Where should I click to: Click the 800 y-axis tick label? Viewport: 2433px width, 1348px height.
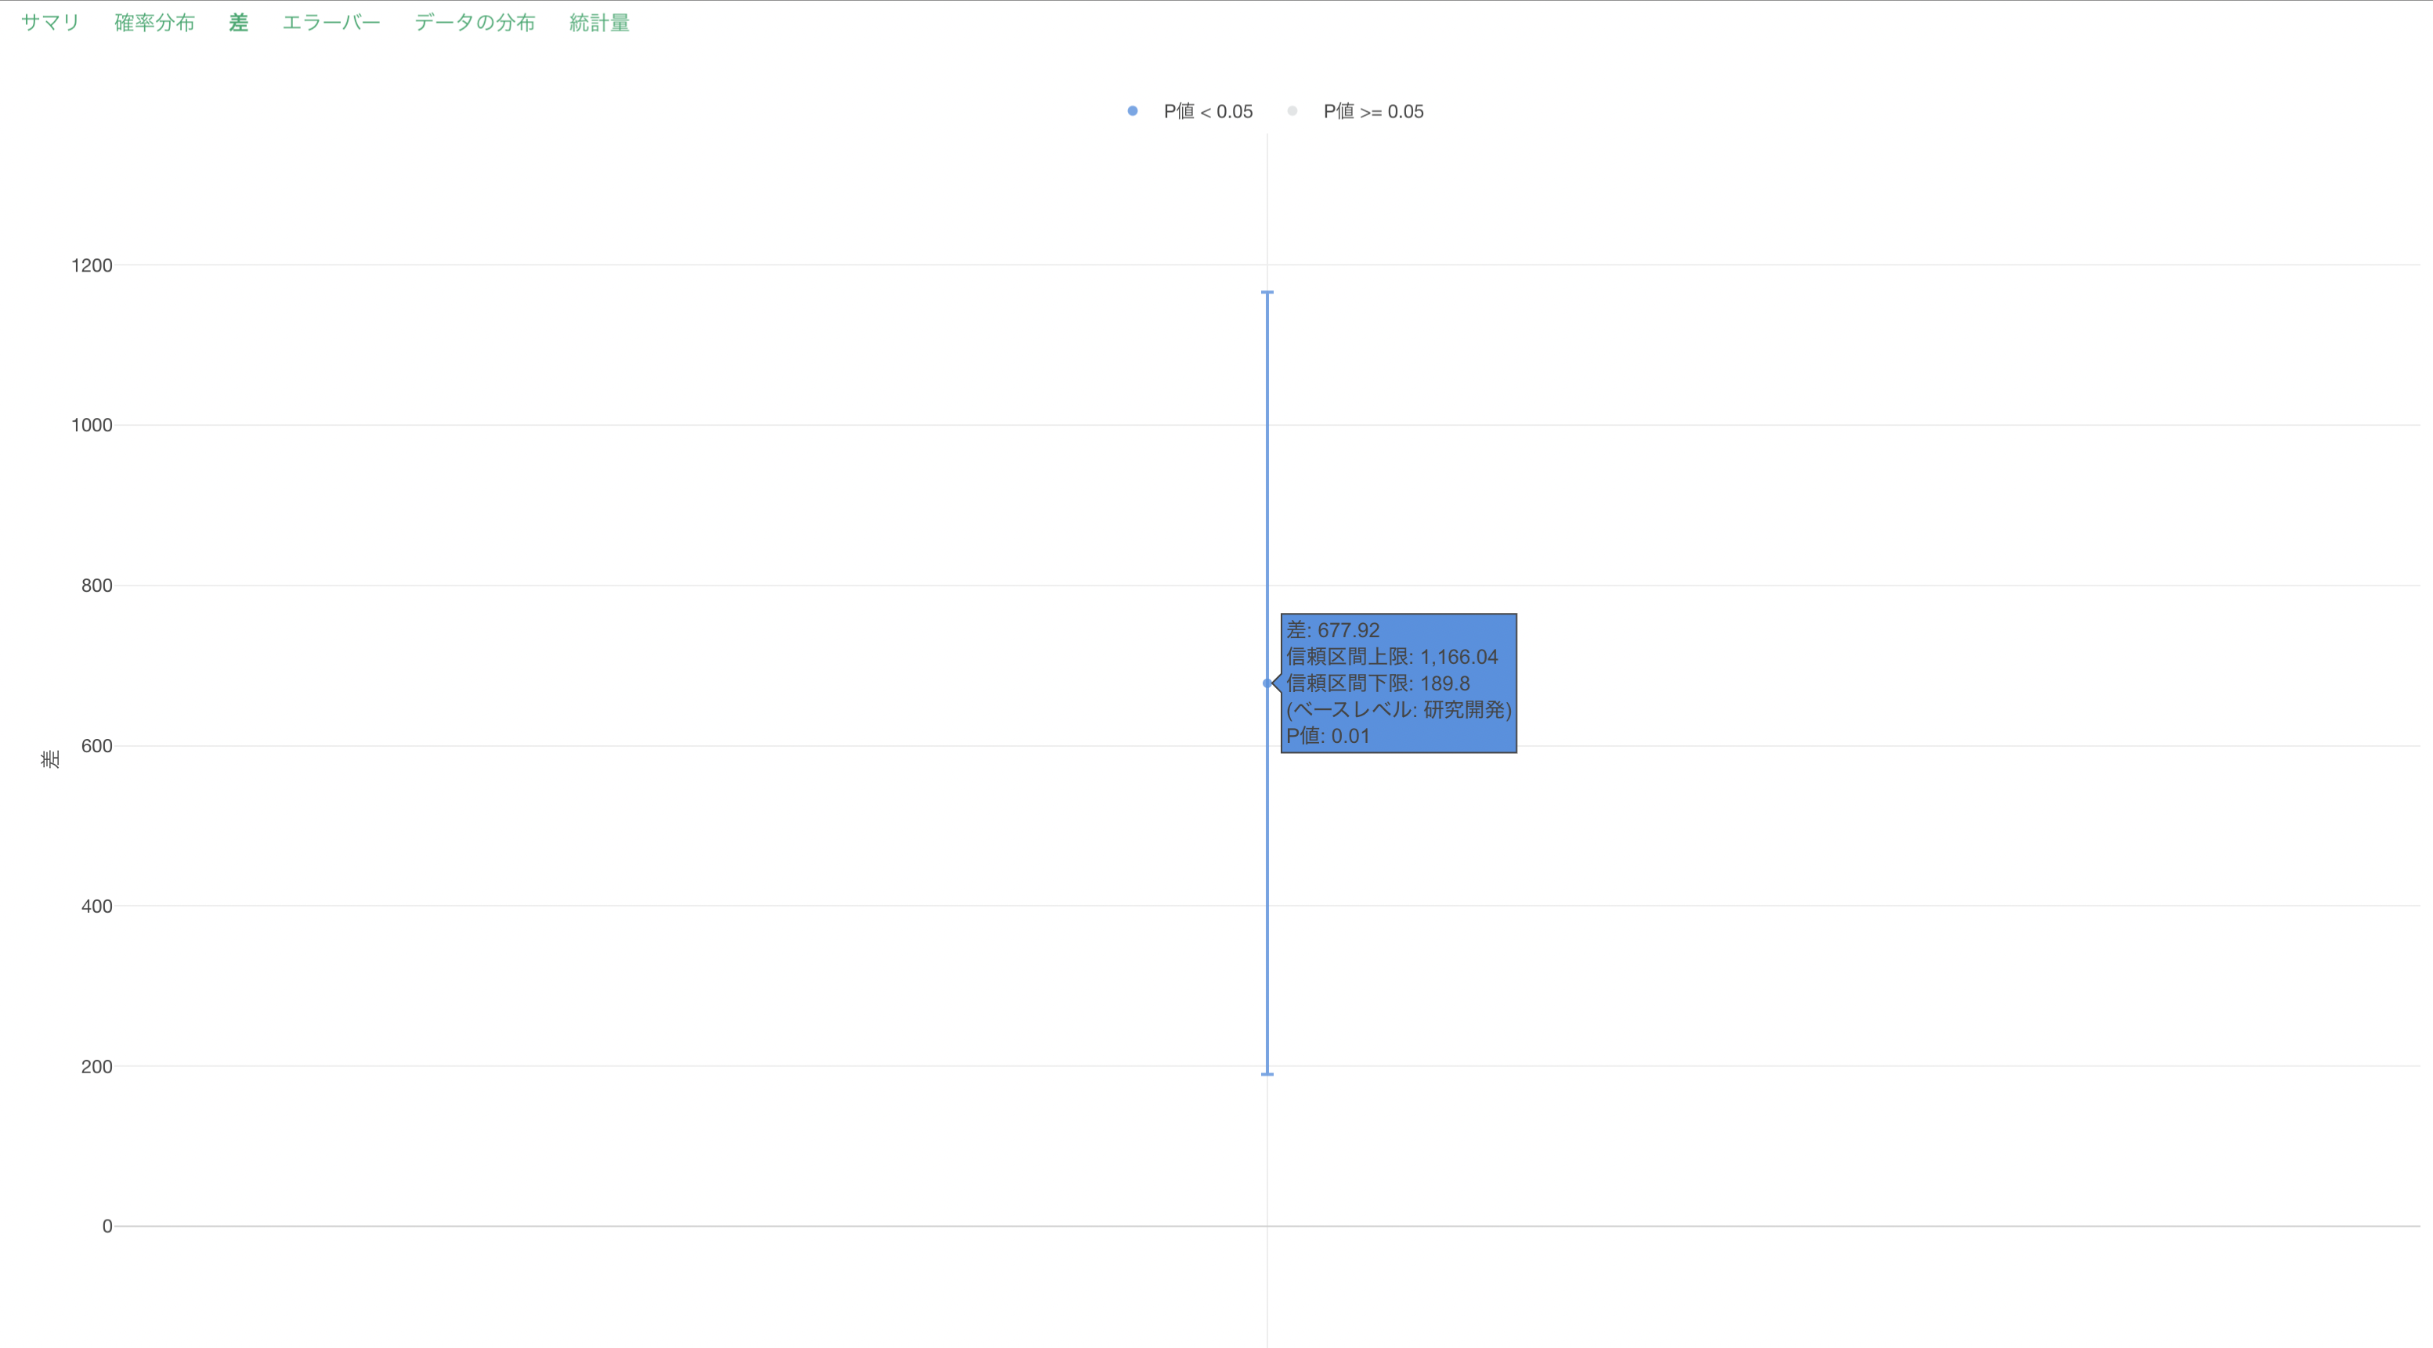pos(96,586)
